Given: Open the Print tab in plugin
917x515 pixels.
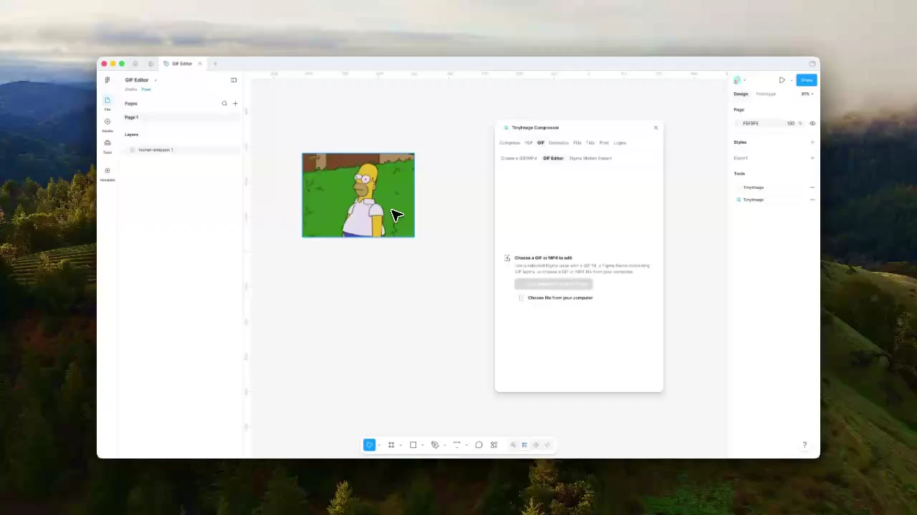Looking at the screenshot, I should click(x=604, y=143).
